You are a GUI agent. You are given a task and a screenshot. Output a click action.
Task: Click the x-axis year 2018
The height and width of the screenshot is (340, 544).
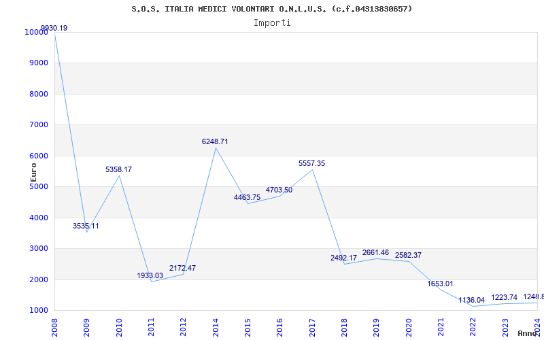tap(345, 327)
